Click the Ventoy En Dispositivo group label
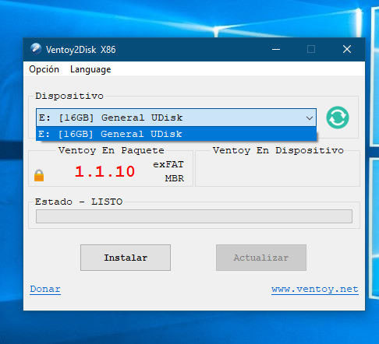This screenshot has width=379, height=344. (278, 150)
